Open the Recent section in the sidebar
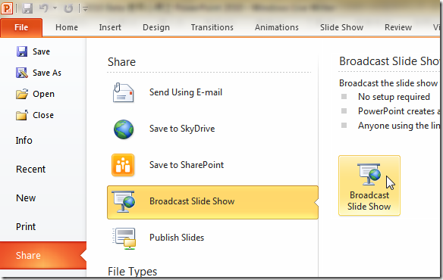443x280 pixels. pyautogui.click(x=30, y=170)
